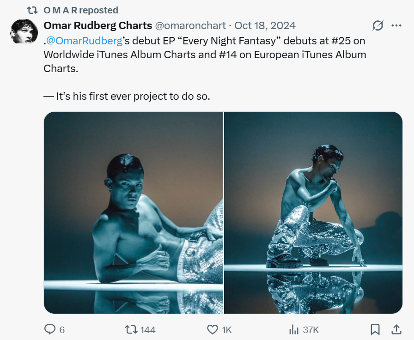Like the post with the heart icon
This screenshot has width=414, height=340.
click(212, 329)
